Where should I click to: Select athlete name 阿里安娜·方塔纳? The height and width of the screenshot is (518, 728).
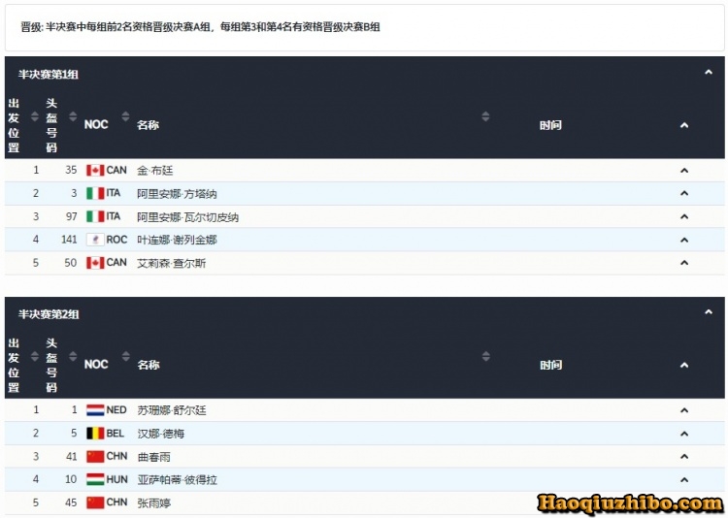click(177, 194)
